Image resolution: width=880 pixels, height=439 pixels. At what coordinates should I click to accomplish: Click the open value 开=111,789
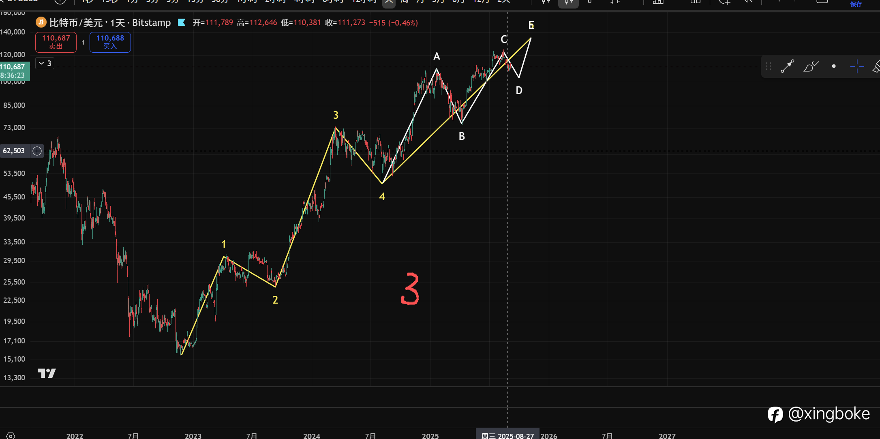tap(213, 23)
